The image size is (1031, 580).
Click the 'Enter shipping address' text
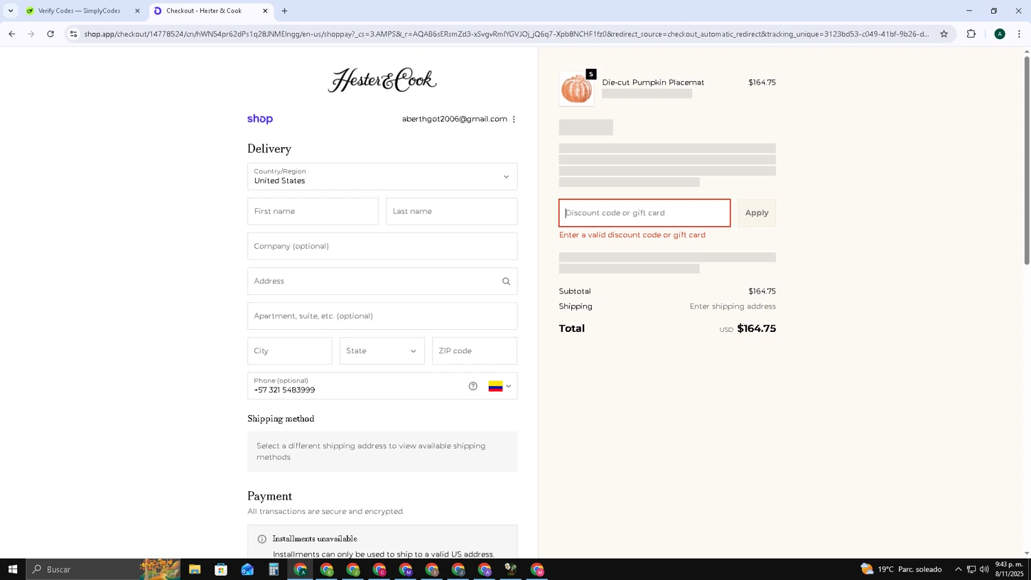point(733,306)
